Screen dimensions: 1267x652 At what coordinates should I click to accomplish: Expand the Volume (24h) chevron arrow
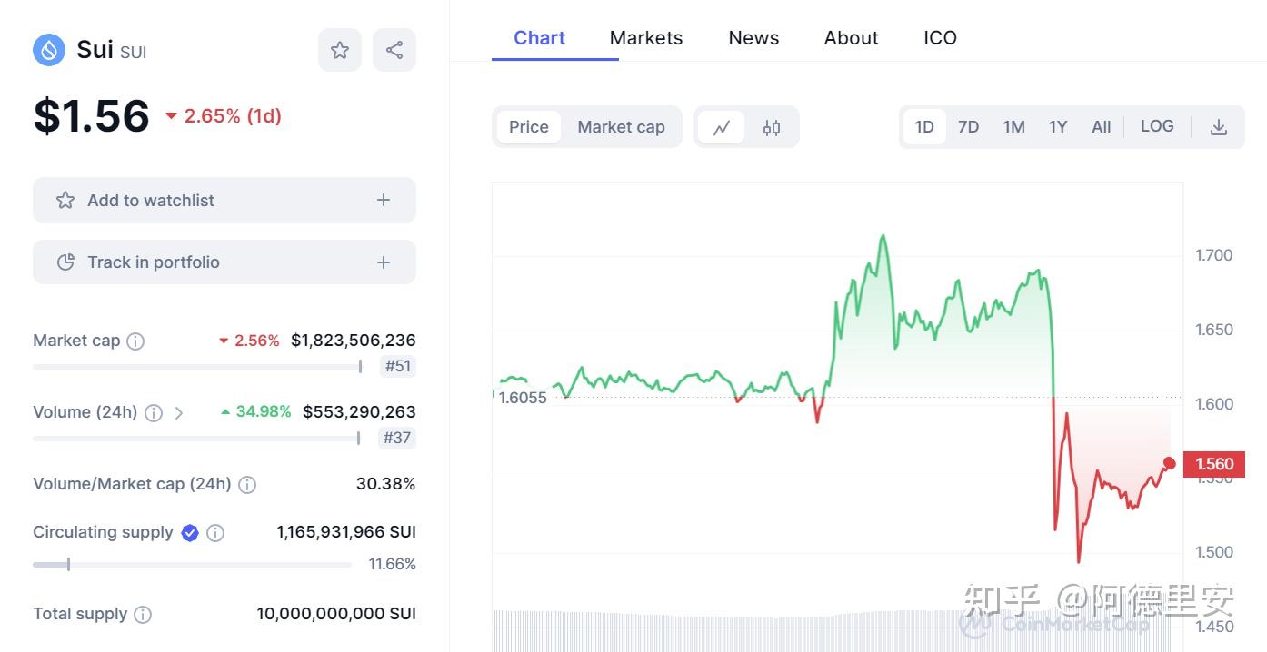tap(179, 413)
